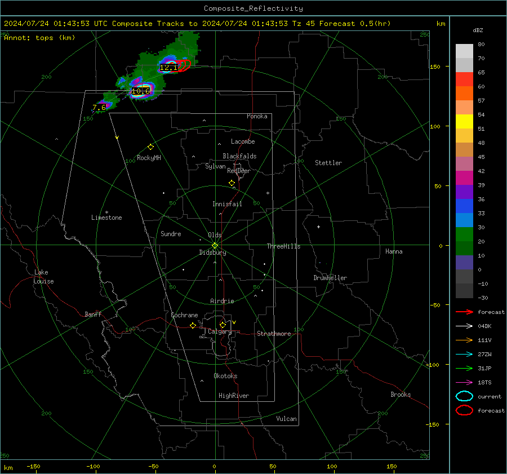Image resolution: width=507 pixels, height=474 pixels.
Task: Click the Lacombe town label
Action: 243,141
